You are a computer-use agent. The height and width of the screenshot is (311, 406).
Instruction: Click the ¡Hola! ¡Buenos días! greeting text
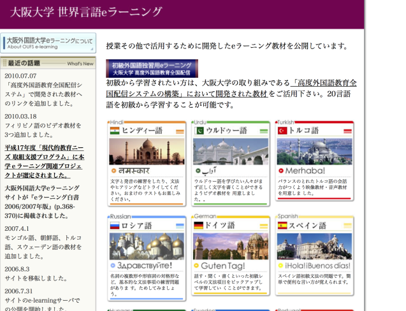coord(317,266)
